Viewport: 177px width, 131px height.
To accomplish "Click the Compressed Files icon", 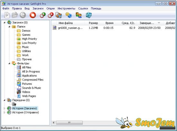I will coord(19,80).
